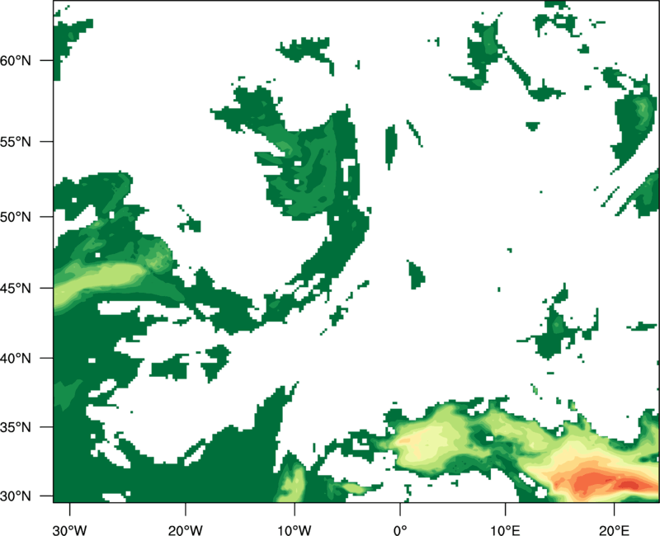Image resolution: width=660 pixels, height=536 pixels.
Task: Click the 35°N latitude label
Action: click(x=16, y=427)
